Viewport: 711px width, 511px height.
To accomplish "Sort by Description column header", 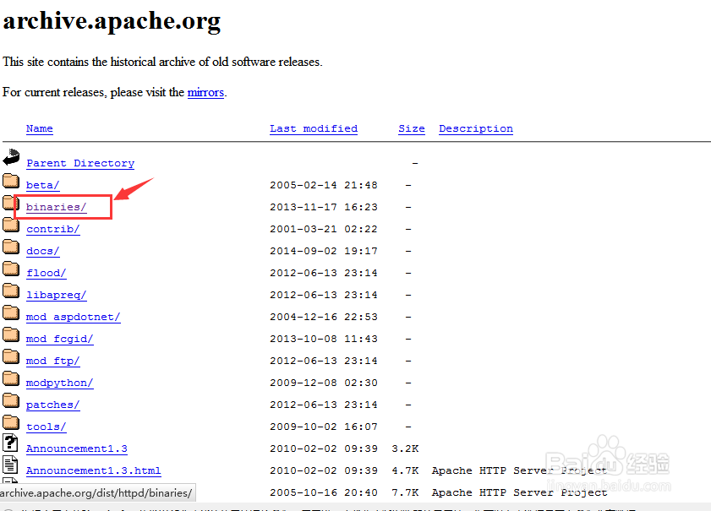I will pyautogui.click(x=476, y=128).
